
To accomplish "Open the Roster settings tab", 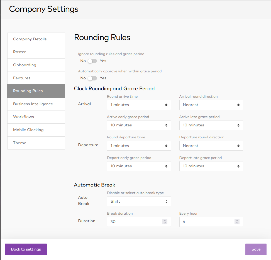I will click(x=36, y=52).
